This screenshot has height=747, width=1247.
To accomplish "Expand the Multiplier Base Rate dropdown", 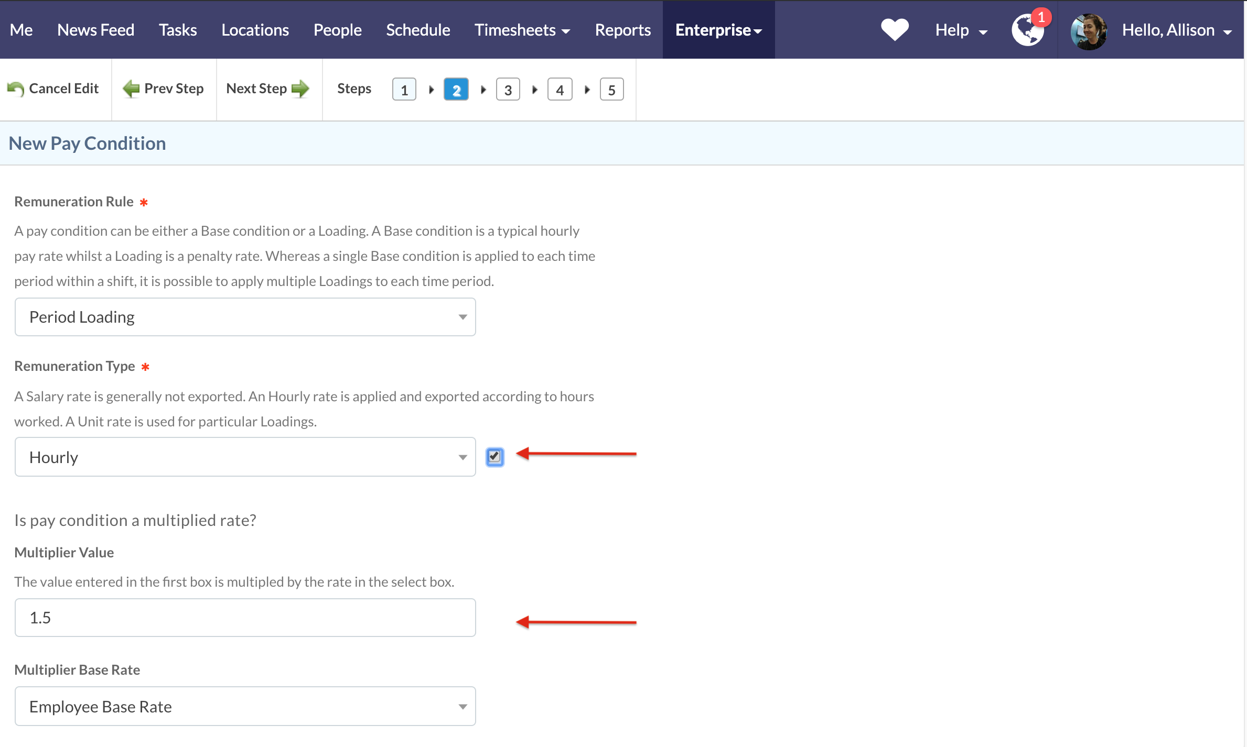I will pos(245,707).
